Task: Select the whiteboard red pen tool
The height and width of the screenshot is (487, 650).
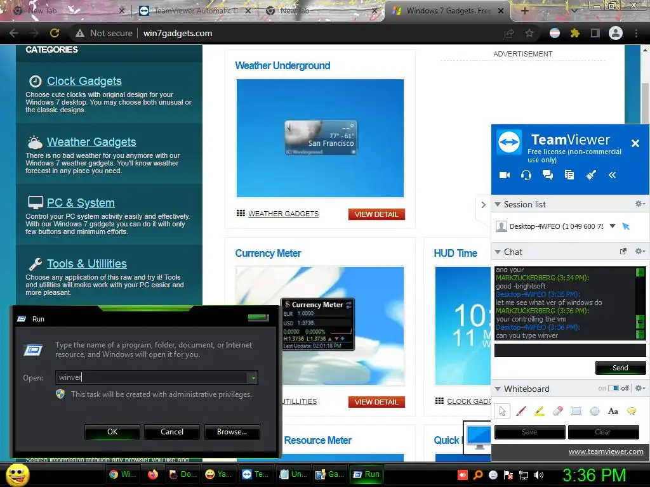Action: point(521,411)
